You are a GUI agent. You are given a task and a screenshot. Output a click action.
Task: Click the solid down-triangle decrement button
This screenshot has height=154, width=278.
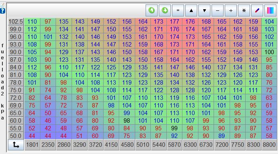[x=204, y=10]
